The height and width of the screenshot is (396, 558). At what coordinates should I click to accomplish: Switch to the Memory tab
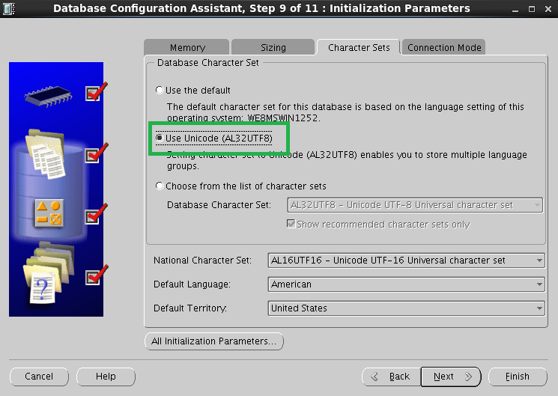pyautogui.click(x=186, y=47)
